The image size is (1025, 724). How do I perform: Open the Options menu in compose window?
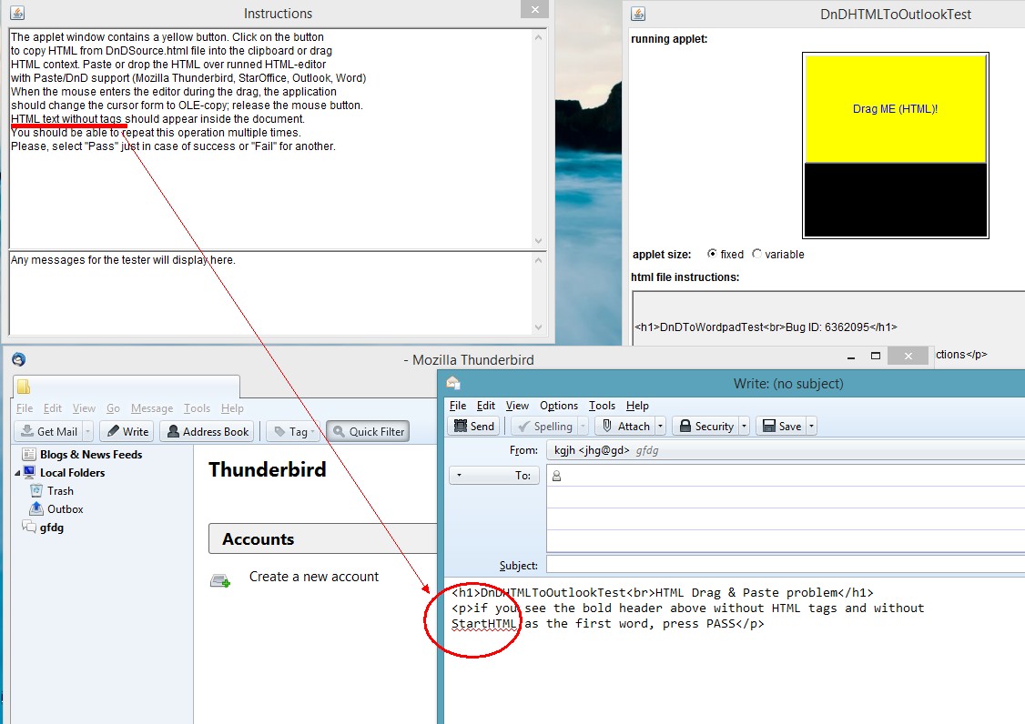(x=558, y=406)
